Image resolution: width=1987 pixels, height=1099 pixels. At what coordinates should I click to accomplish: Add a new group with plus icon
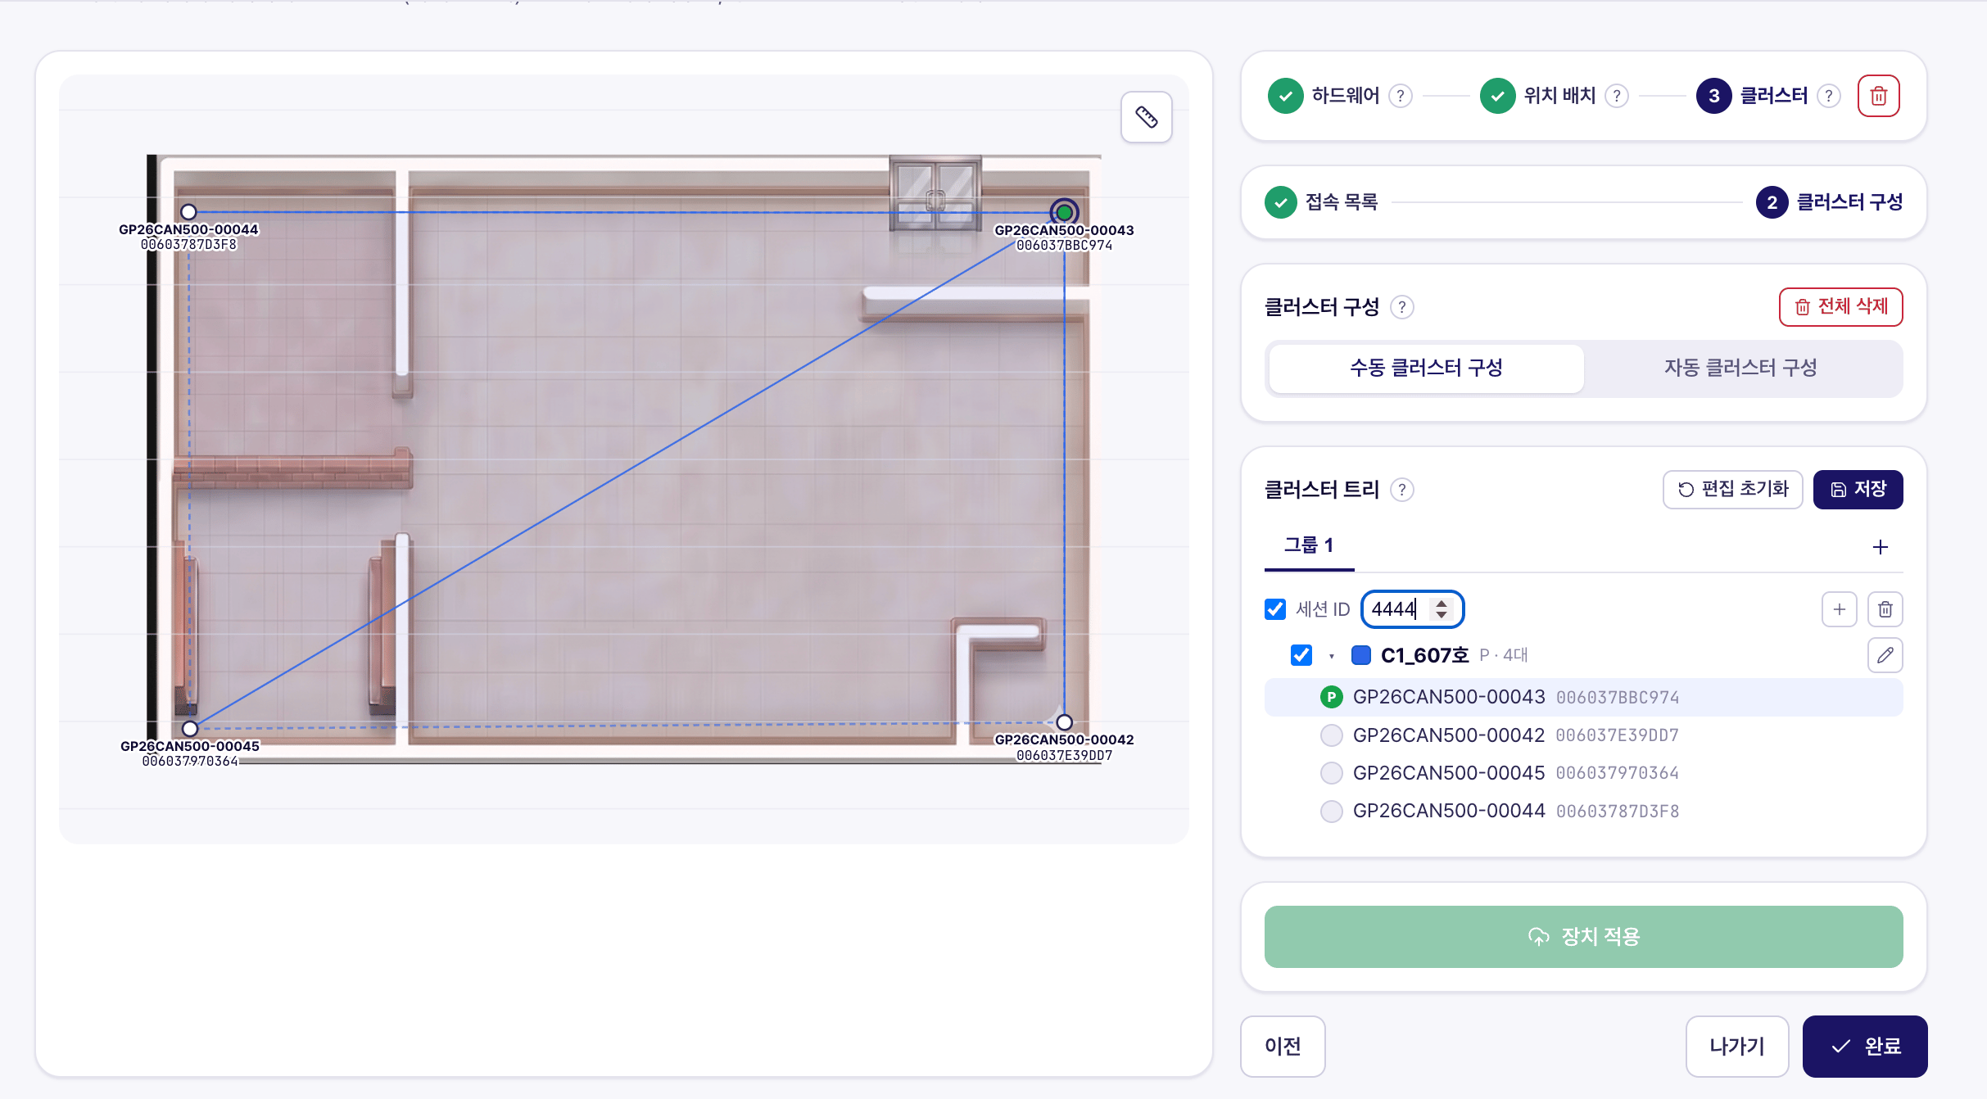(x=1880, y=546)
